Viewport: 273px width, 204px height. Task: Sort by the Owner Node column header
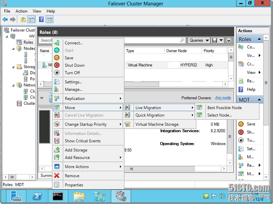click(183, 51)
